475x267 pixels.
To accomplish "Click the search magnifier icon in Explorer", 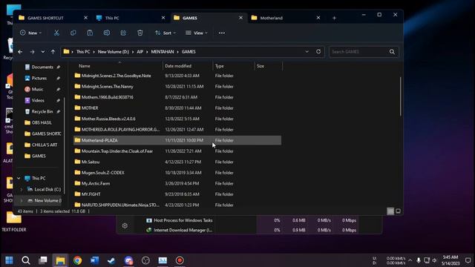I will pyautogui.click(x=392, y=52).
